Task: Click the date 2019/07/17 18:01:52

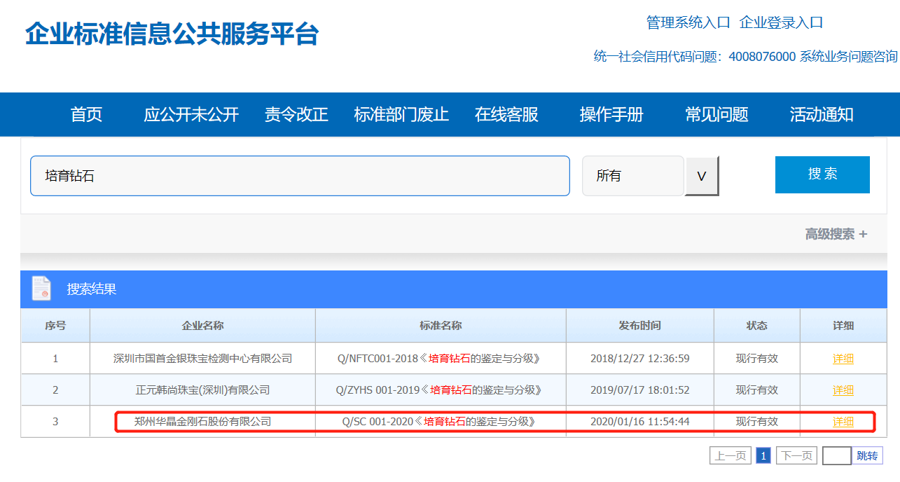Action: click(x=639, y=390)
